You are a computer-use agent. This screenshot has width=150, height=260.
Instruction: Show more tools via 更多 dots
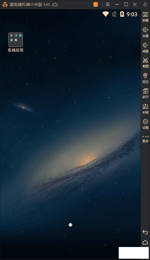pyautogui.click(x=145, y=139)
